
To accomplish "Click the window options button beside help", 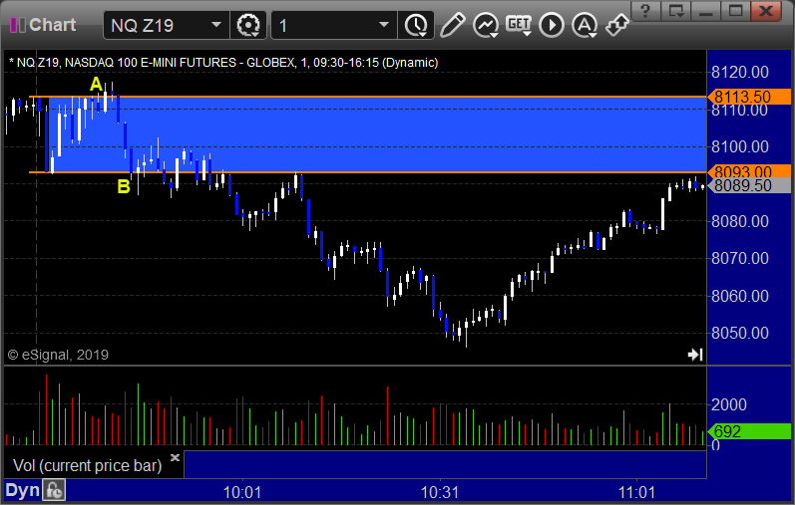I will point(676,11).
